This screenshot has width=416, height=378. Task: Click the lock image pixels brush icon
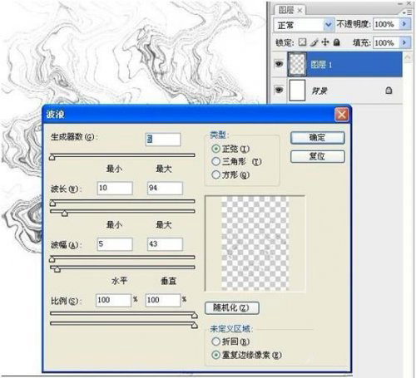[314, 42]
